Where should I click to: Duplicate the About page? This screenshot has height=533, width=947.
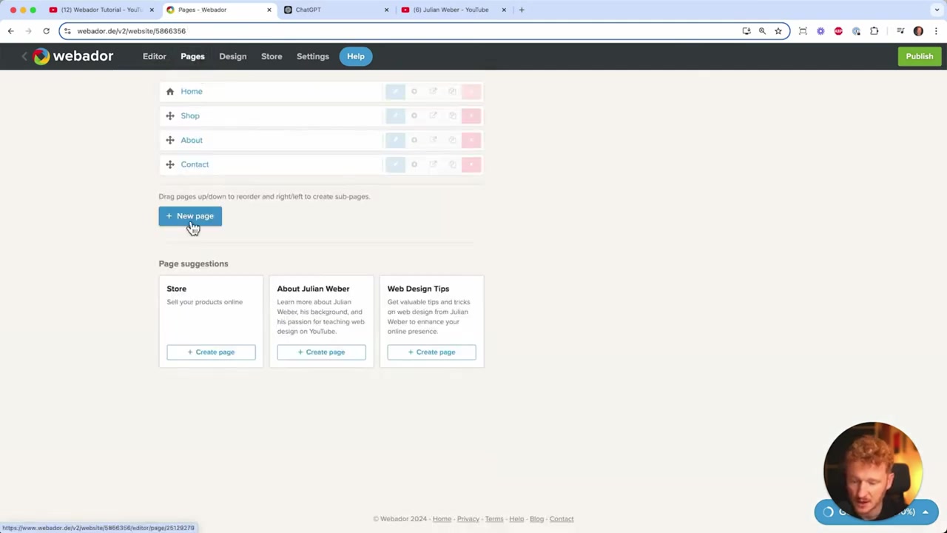pyautogui.click(x=452, y=140)
